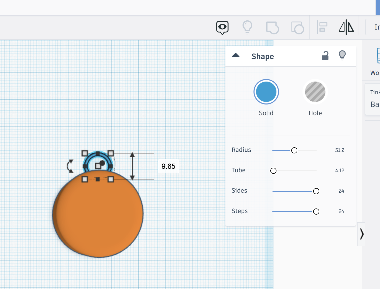This screenshot has width=380, height=289.
Task: Click the unlocked padlock in the Shape panel
Action: tap(325, 56)
